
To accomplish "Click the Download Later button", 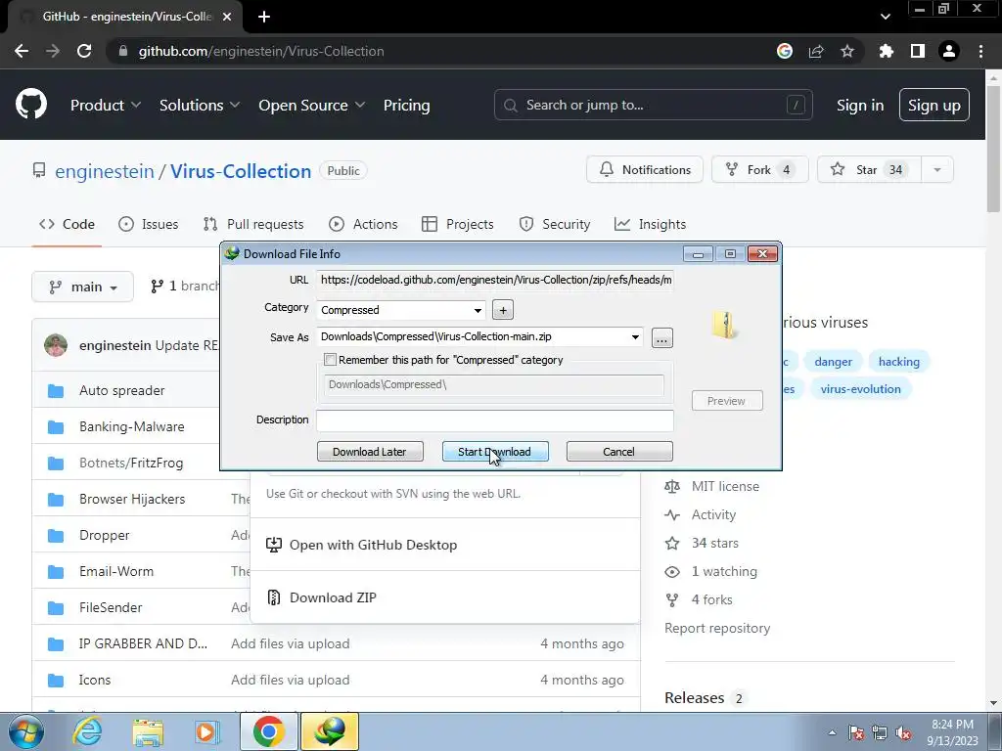I will coord(370,452).
